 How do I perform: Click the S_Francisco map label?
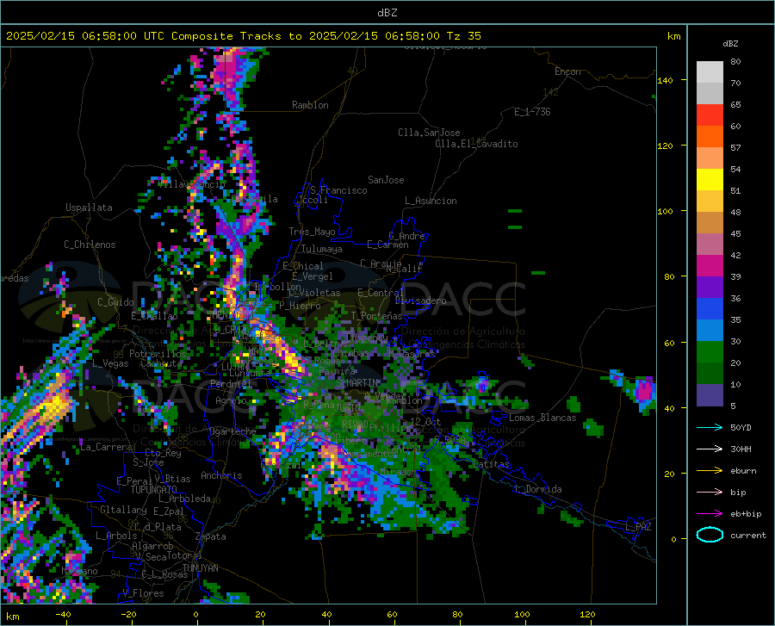[338, 190]
